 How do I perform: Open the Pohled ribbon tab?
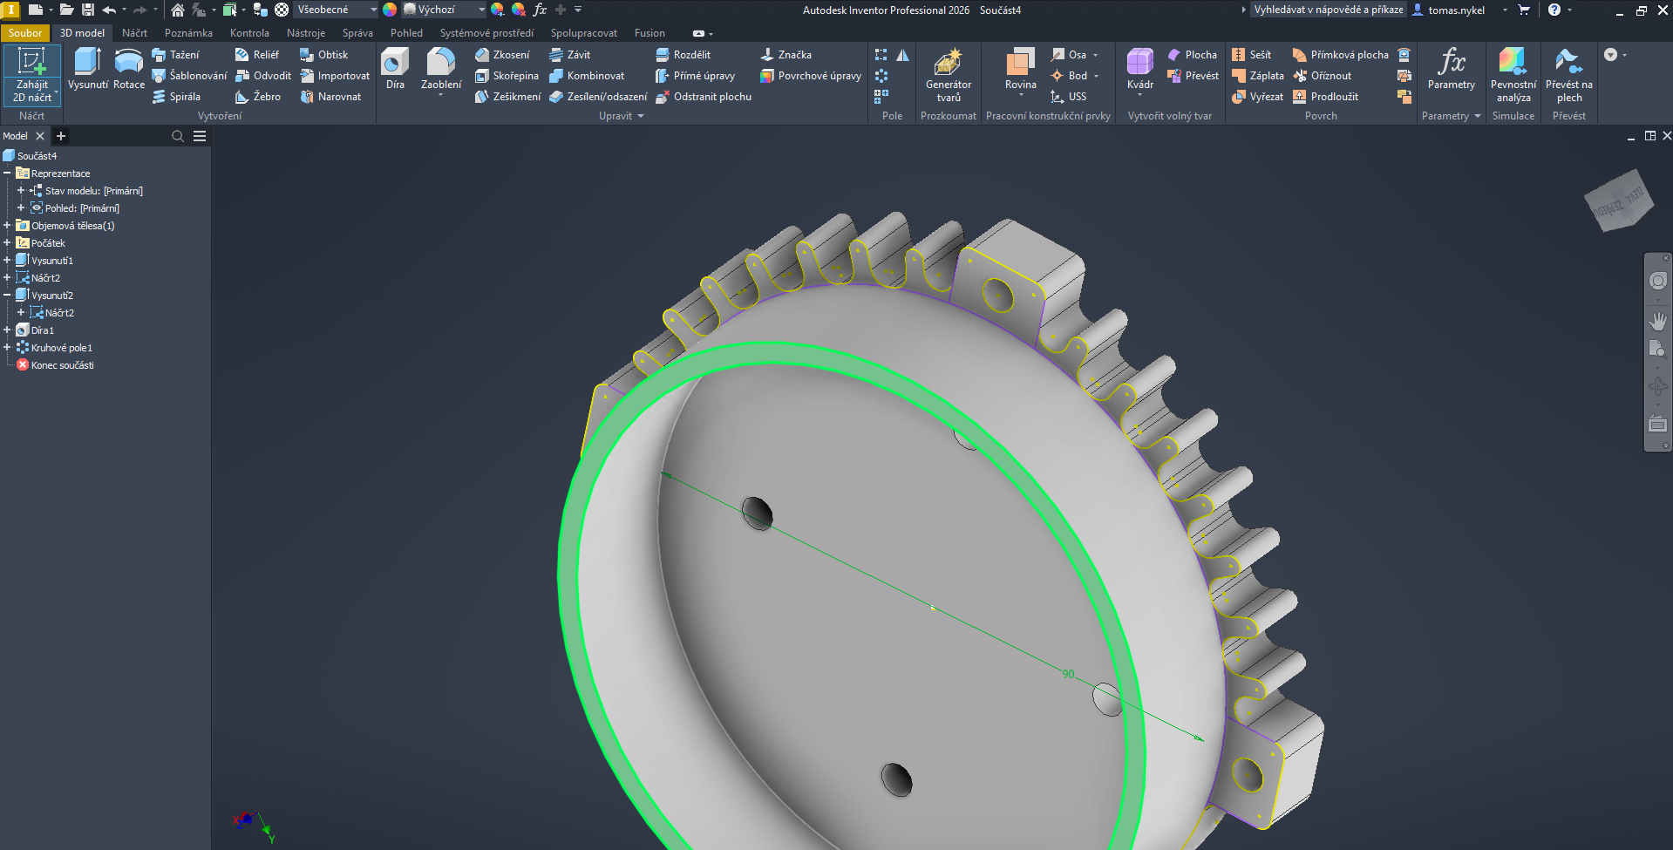(406, 33)
